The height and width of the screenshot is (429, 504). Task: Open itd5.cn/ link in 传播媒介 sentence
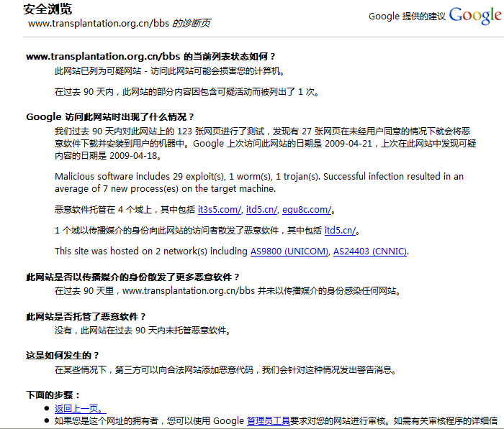[340, 231]
